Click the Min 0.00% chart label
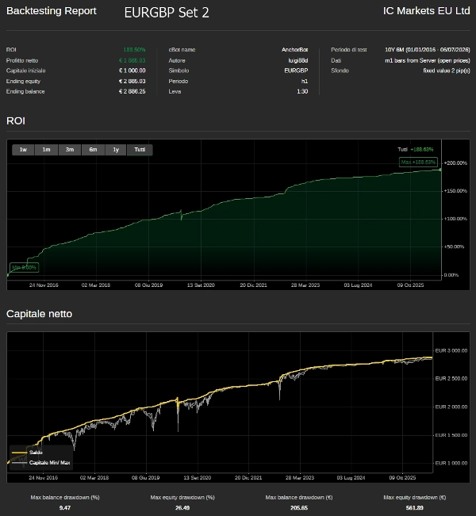The width and height of the screenshot is (476, 516). pos(25,268)
